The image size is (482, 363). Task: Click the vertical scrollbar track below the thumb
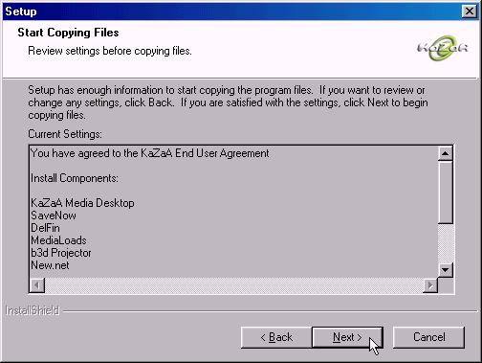tap(446, 243)
